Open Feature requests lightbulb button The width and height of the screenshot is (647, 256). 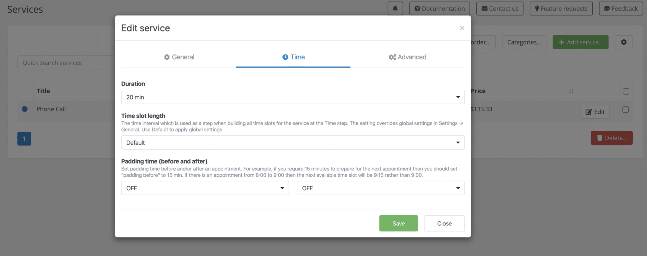[561, 9]
